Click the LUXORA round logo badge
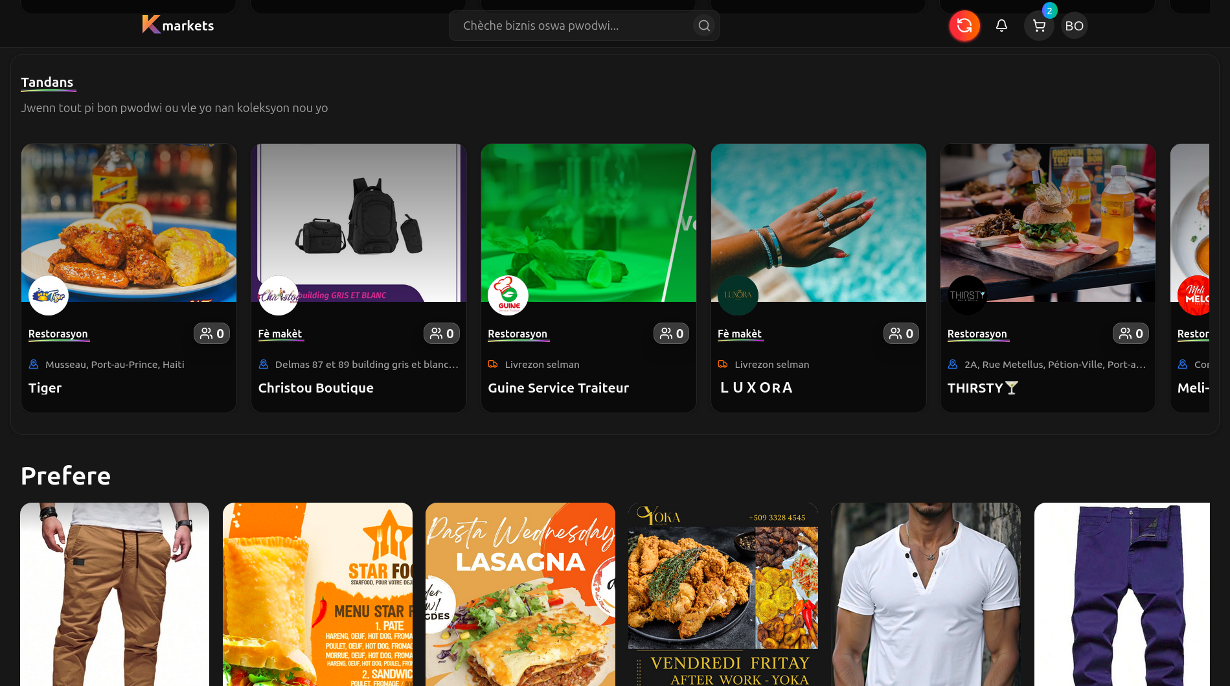1230x686 pixels. 738,295
